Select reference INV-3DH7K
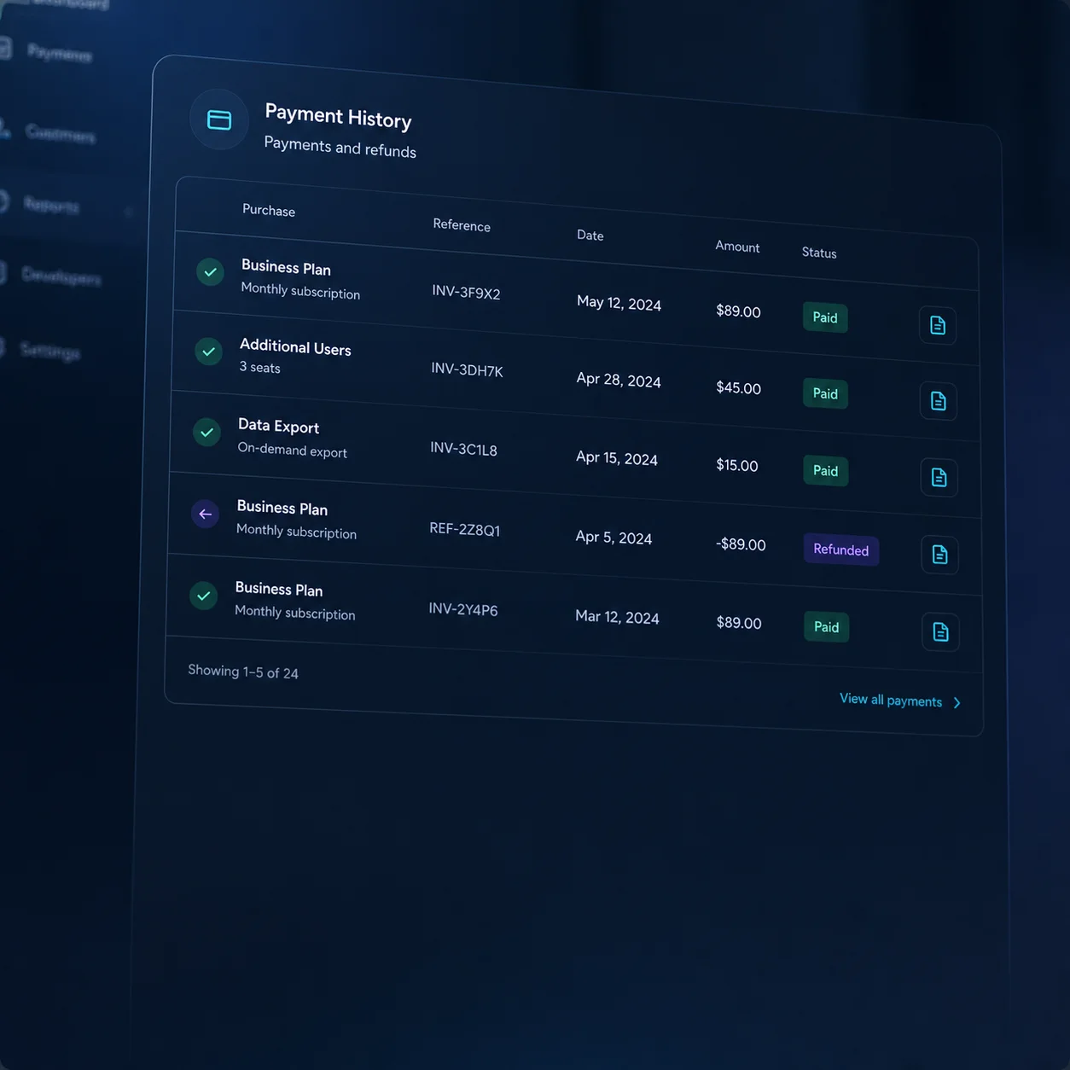This screenshot has height=1070, width=1070. coord(467,369)
